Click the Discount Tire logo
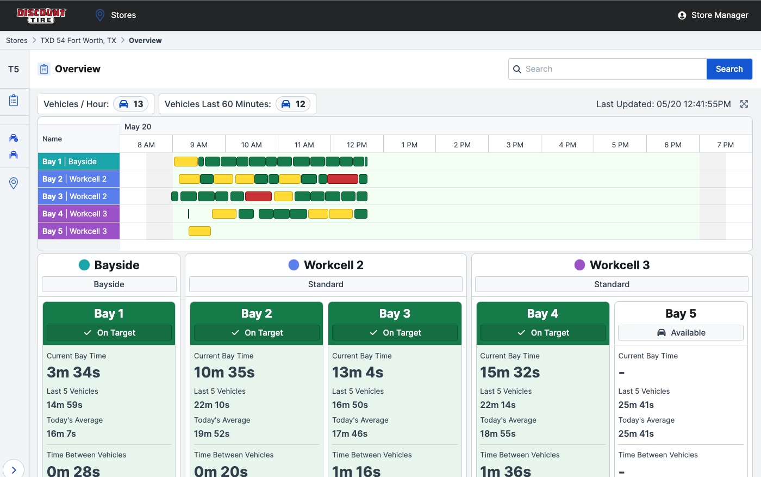Image resolution: width=761 pixels, height=477 pixels. pyautogui.click(x=41, y=15)
